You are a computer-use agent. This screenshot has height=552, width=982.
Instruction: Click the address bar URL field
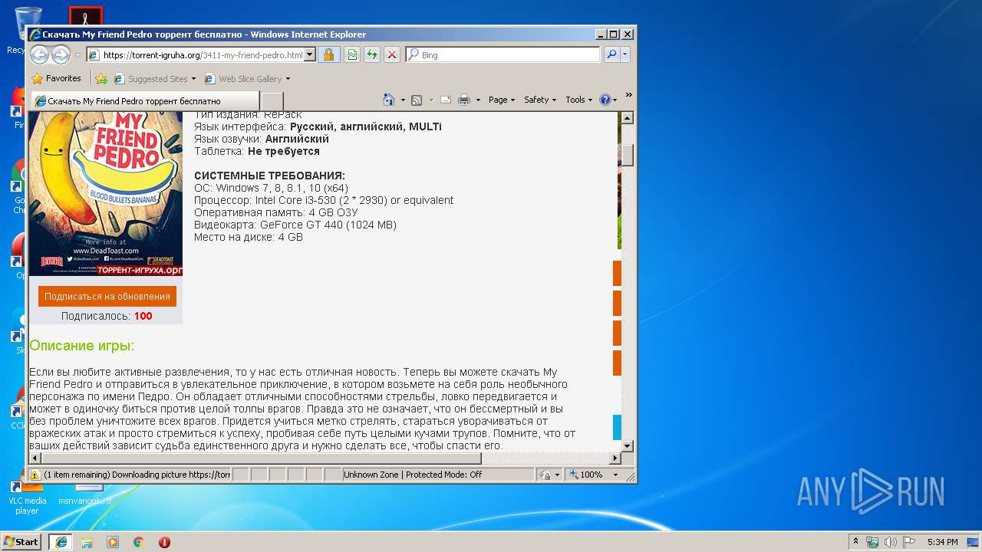(195, 55)
